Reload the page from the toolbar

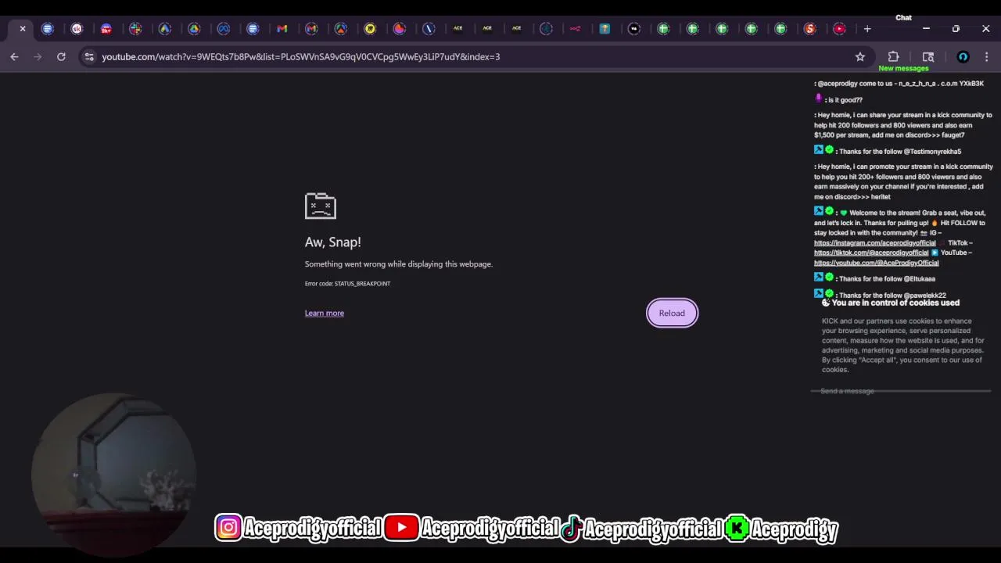point(61,56)
